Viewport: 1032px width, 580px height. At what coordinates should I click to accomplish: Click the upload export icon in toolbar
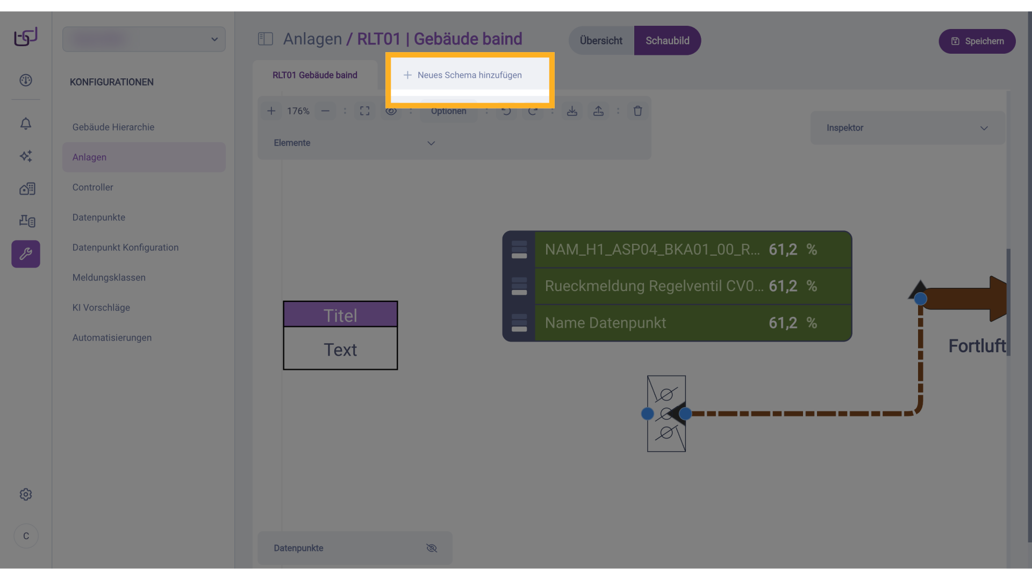click(598, 111)
